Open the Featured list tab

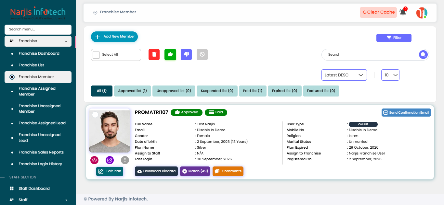tap(321, 91)
